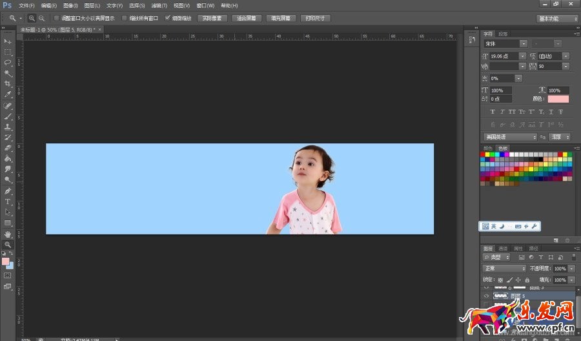This screenshot has height=341, width=581.
Task: Select the Pen tool
Action: point(8,191)
